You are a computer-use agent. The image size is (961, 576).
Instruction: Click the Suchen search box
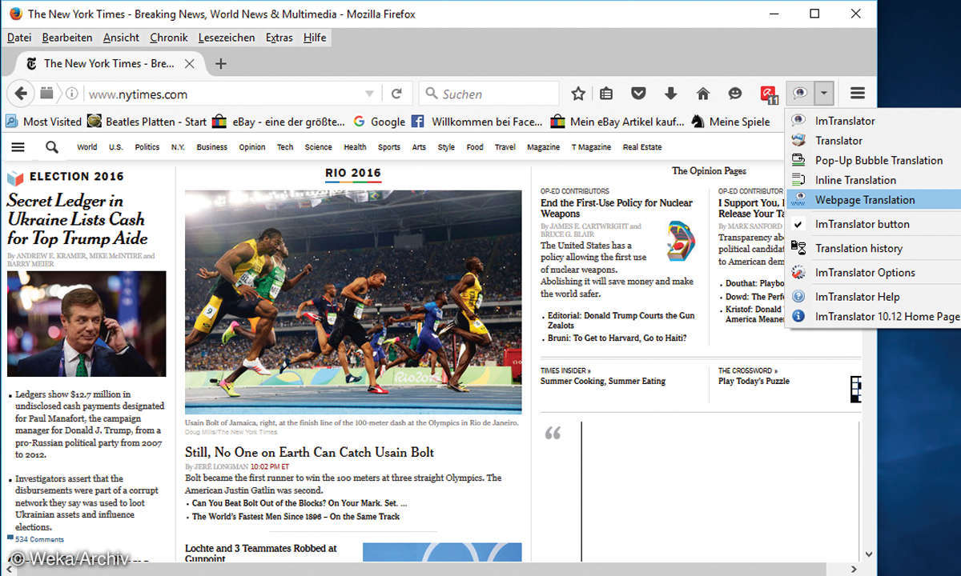pyautogui.click(x=489, y=94)
